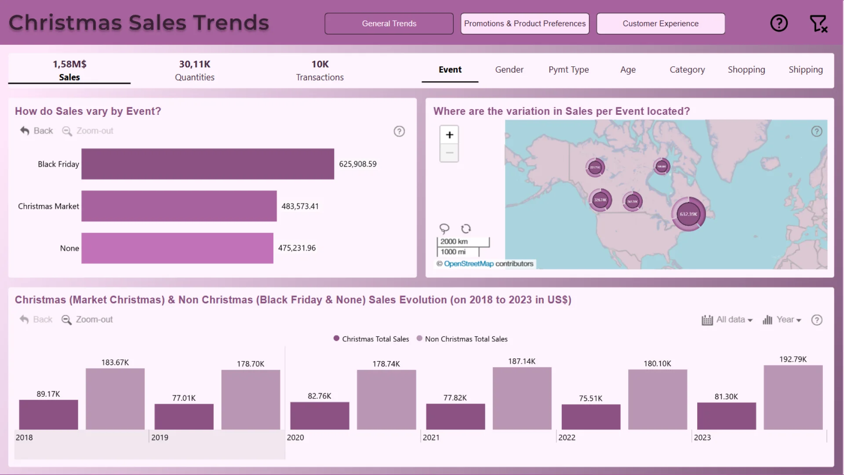
Task: Open help tooltip for Sales by Event chart
Action: pyautogui.click(x=399, y=131)
